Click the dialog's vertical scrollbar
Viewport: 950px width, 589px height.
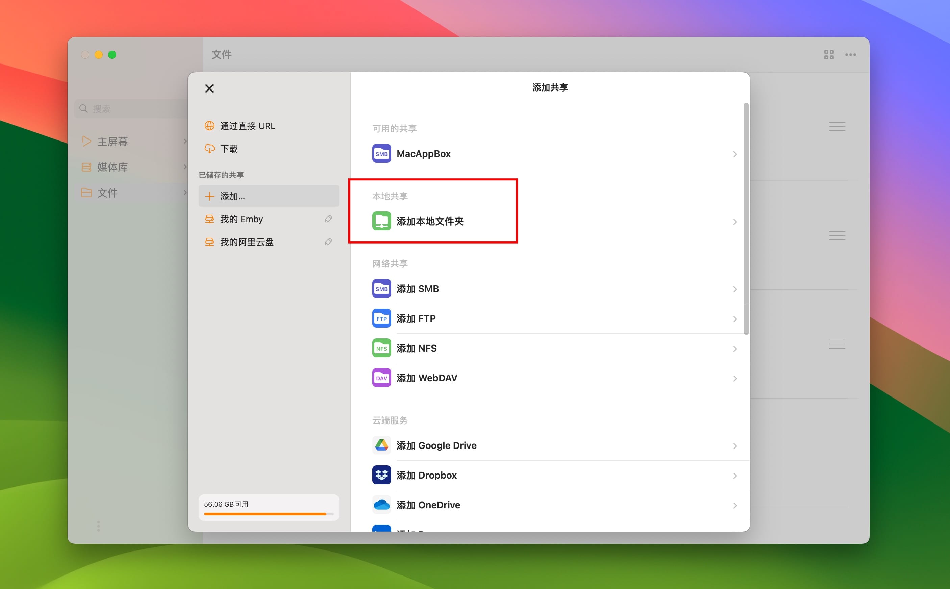746,219
